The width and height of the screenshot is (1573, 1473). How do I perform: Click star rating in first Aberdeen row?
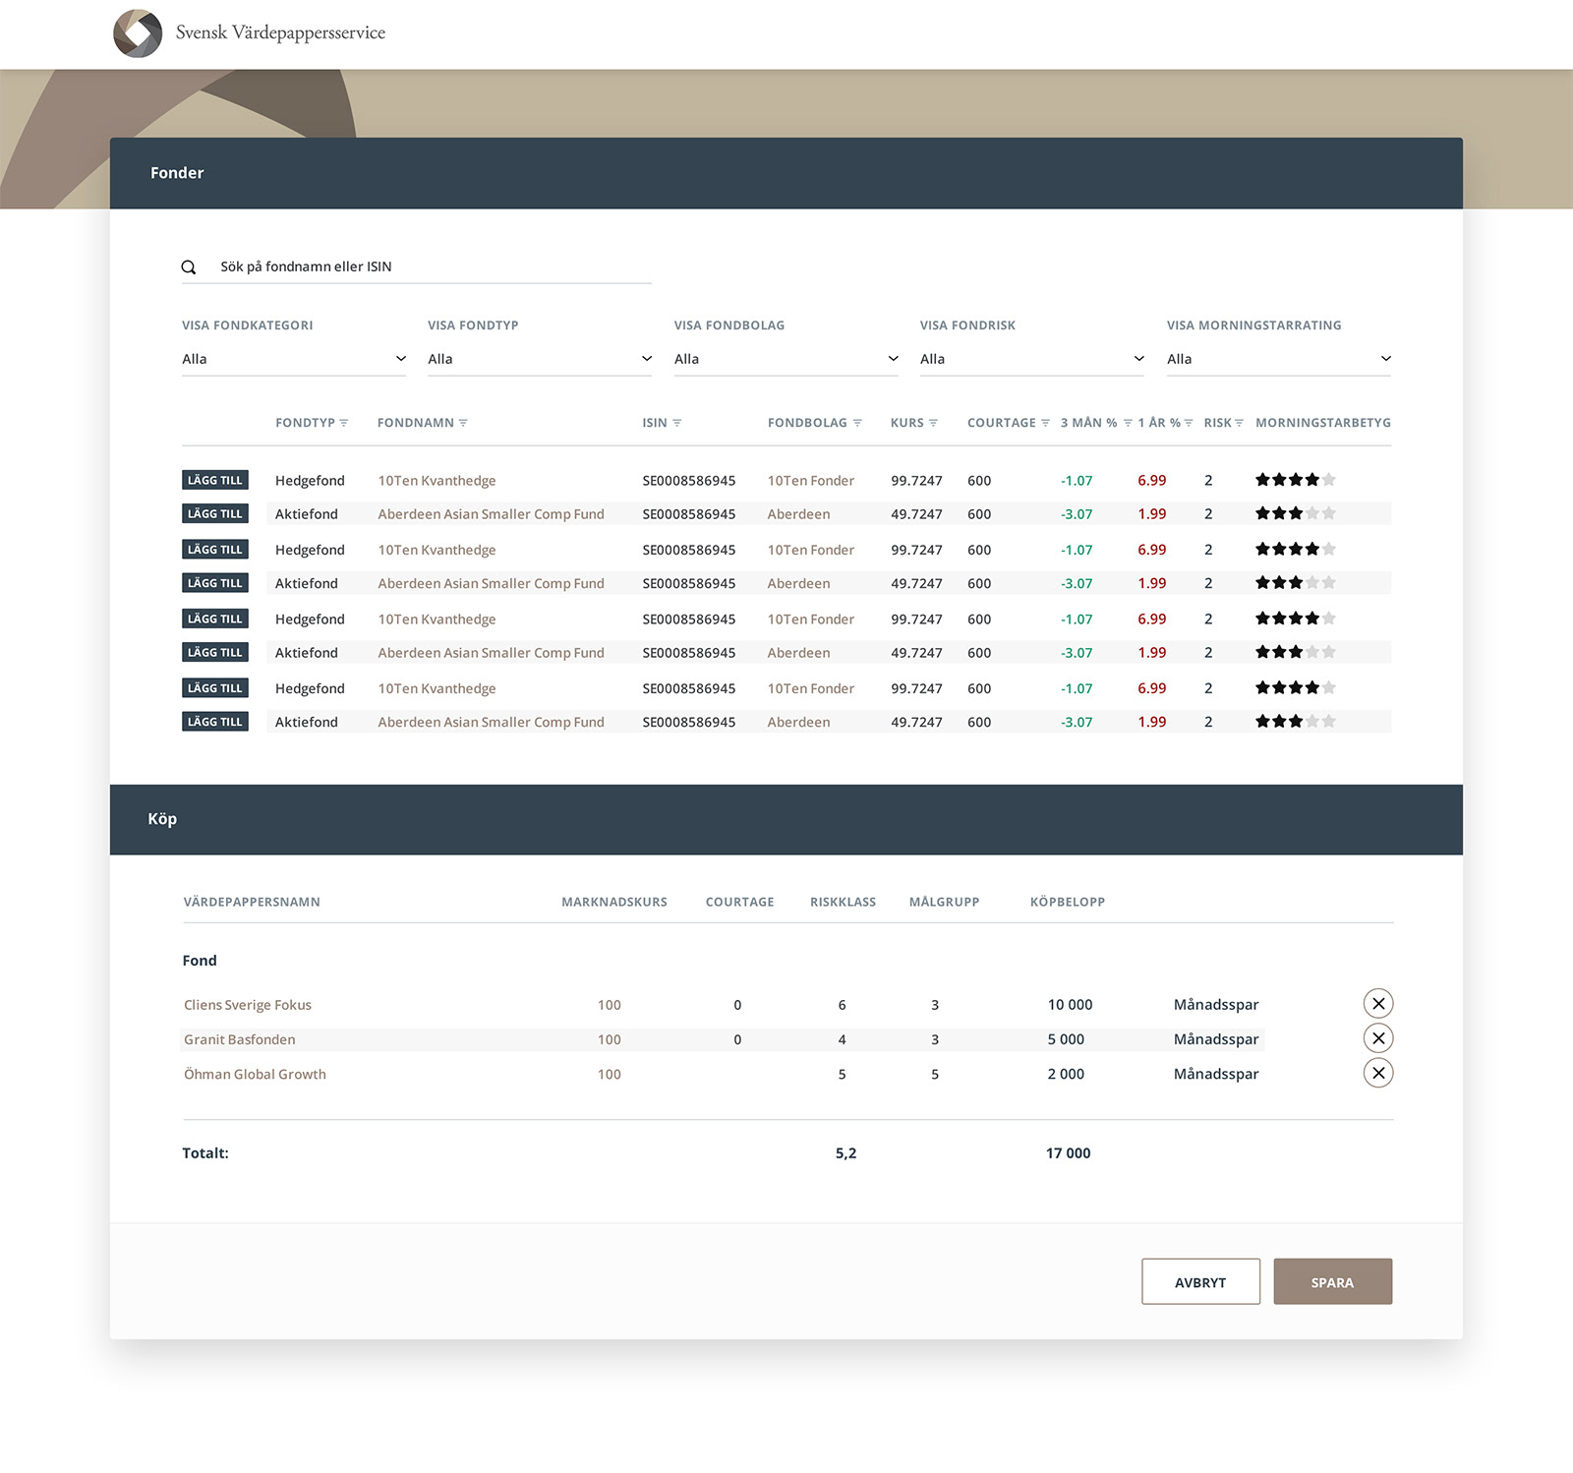(x=1295, y=513)
